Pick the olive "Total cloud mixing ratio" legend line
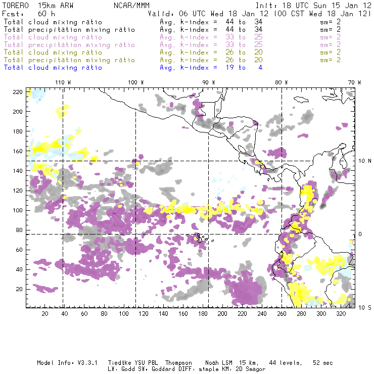 [x=53, y=53]
